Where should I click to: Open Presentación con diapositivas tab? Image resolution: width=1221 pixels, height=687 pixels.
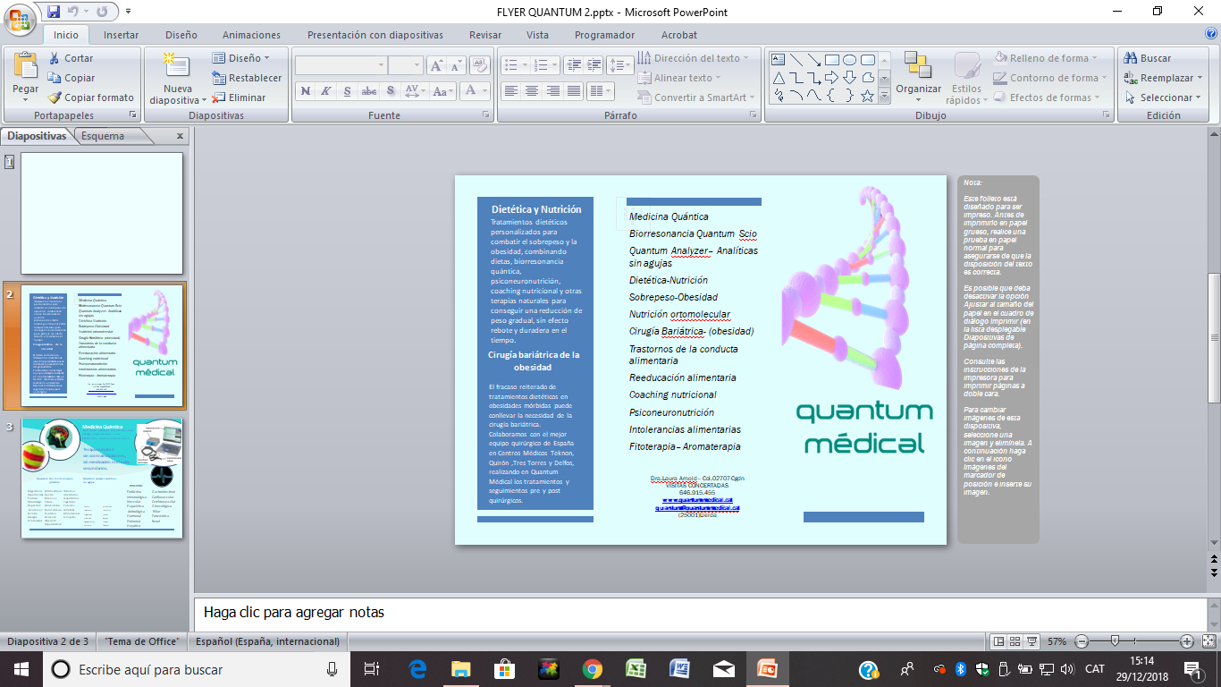click(375, 35)
